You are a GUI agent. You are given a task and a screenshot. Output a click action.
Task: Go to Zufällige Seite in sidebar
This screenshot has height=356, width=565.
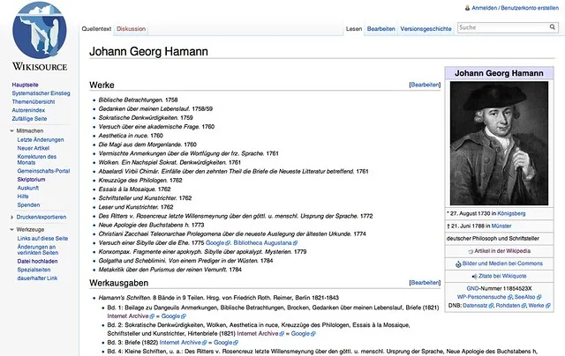point(31,117)
